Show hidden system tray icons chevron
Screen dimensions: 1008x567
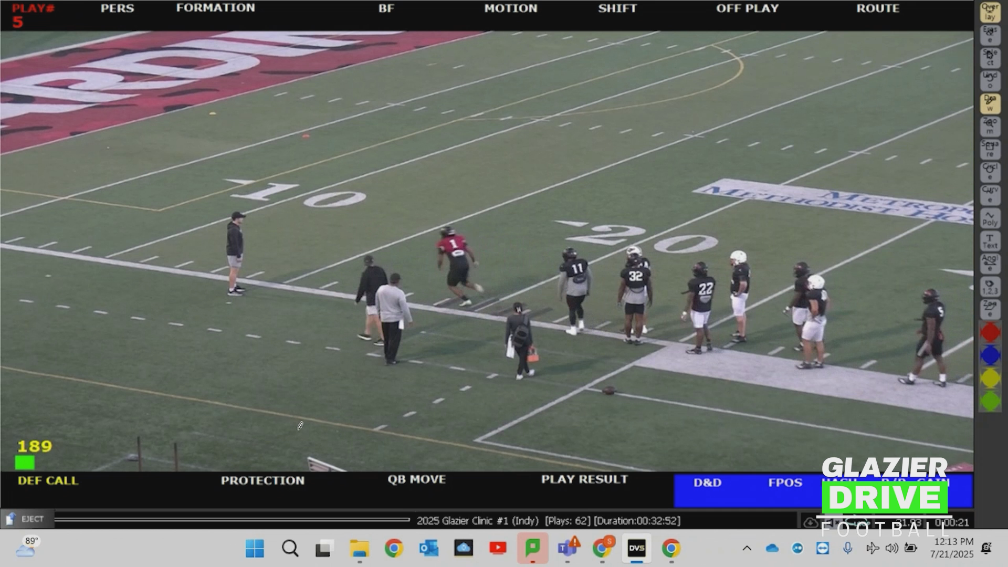747,548
